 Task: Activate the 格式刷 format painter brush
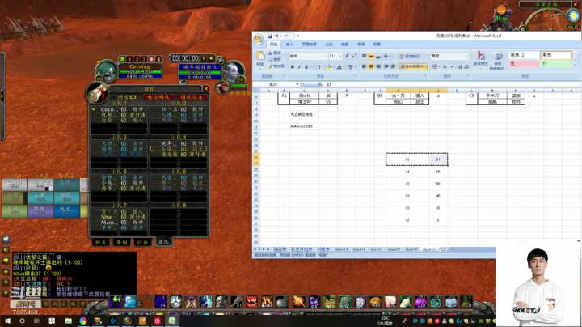tap(276, 66)
